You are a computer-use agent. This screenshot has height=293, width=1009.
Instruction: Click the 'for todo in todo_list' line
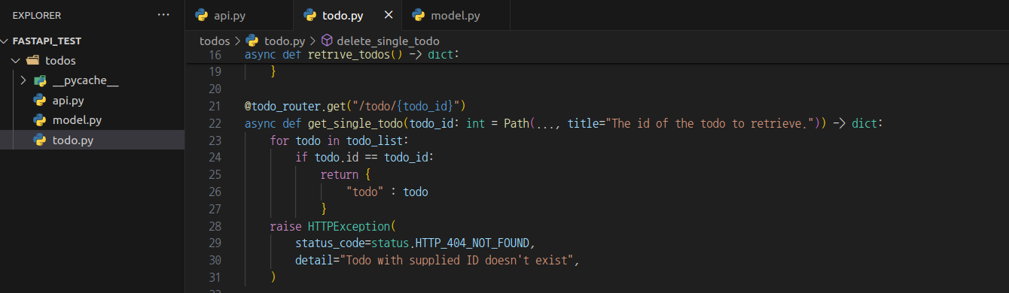pyautogui.click(x=339, y=140)
